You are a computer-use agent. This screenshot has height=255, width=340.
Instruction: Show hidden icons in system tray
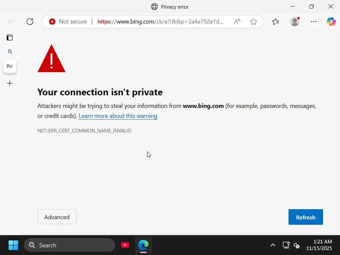pyautogui.click(x=273, y=245)
